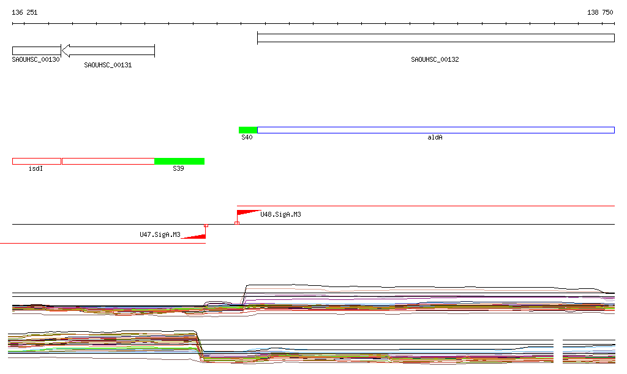Click the U48.SigA.M3 red promoter flag
627x374 pixels.
coord(249,213)
